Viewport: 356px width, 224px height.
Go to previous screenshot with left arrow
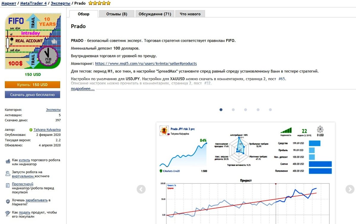141,189
